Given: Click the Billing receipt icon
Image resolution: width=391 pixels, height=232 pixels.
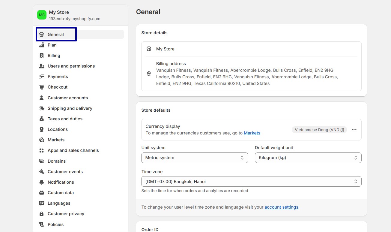Looking at the screenshot, I should pyautogui.click(x=42, y=56).
